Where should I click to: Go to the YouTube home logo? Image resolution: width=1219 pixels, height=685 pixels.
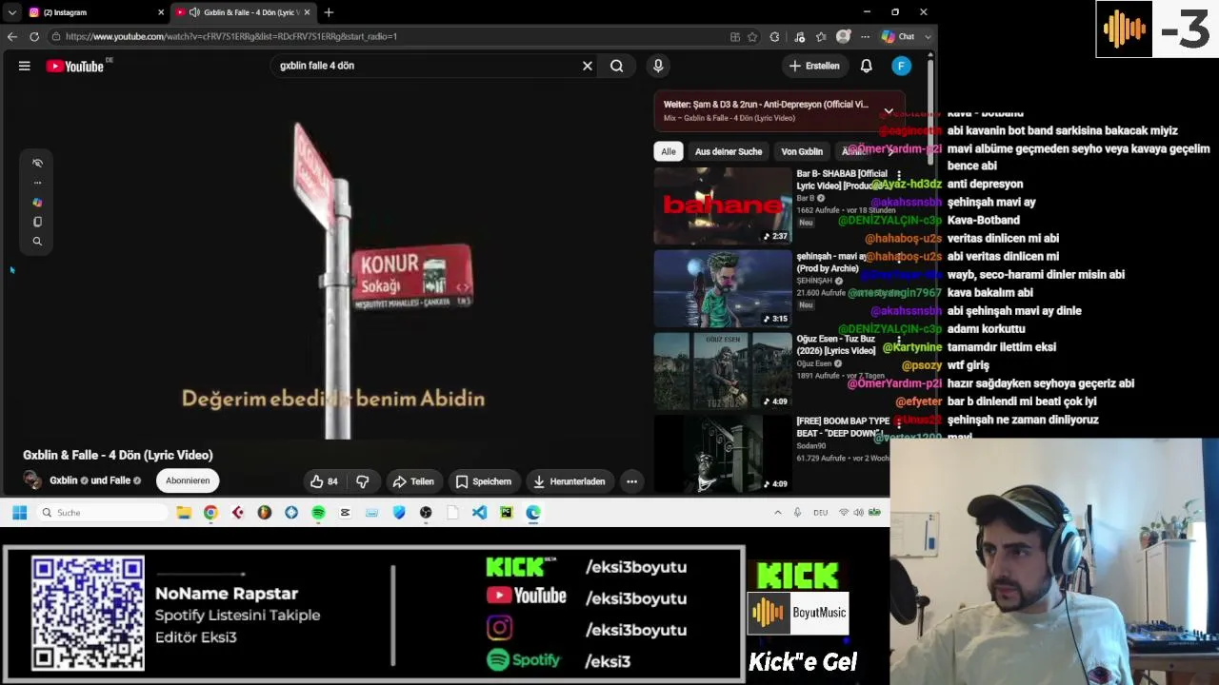point(75,66)
